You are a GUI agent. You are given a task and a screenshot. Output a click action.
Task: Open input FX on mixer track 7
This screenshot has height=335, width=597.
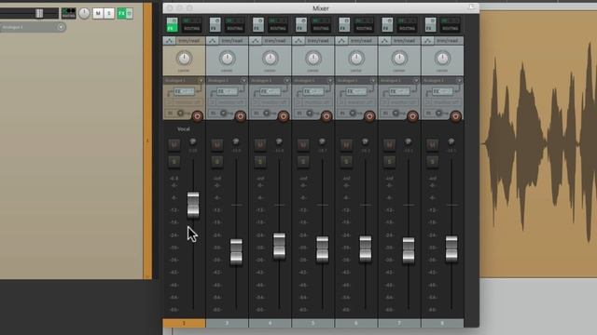point(399,91)
